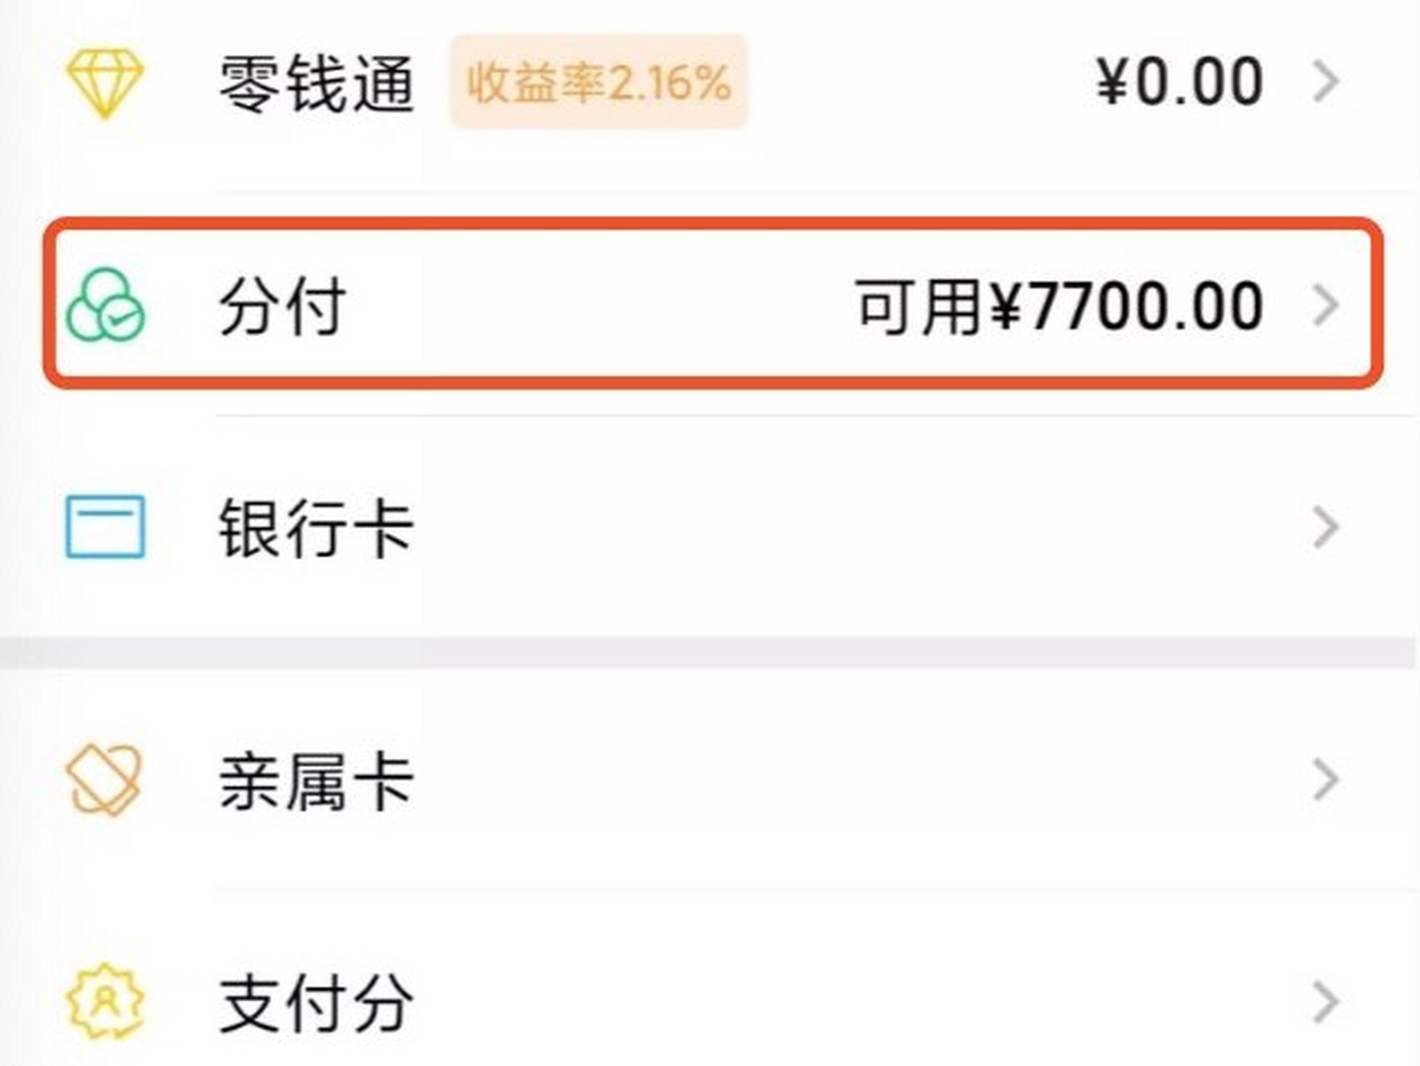Expand 支付分 via right chevron

pos(1325,1003)
